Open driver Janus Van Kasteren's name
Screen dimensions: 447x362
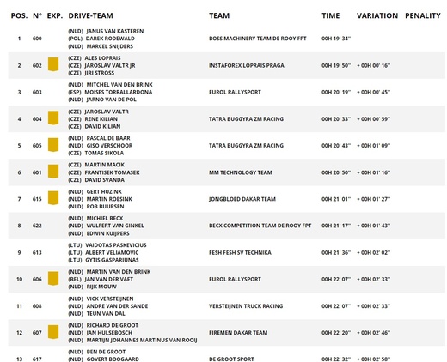pyautogui.click(x=115, y=31)
